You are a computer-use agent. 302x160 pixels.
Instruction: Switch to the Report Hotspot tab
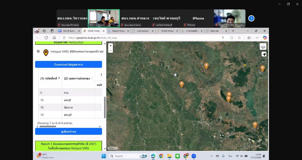click(x=119, y=31)
